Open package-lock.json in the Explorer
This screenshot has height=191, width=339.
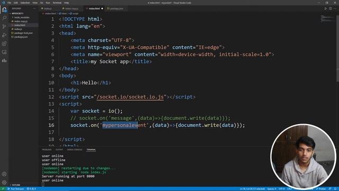coord(24,33)
